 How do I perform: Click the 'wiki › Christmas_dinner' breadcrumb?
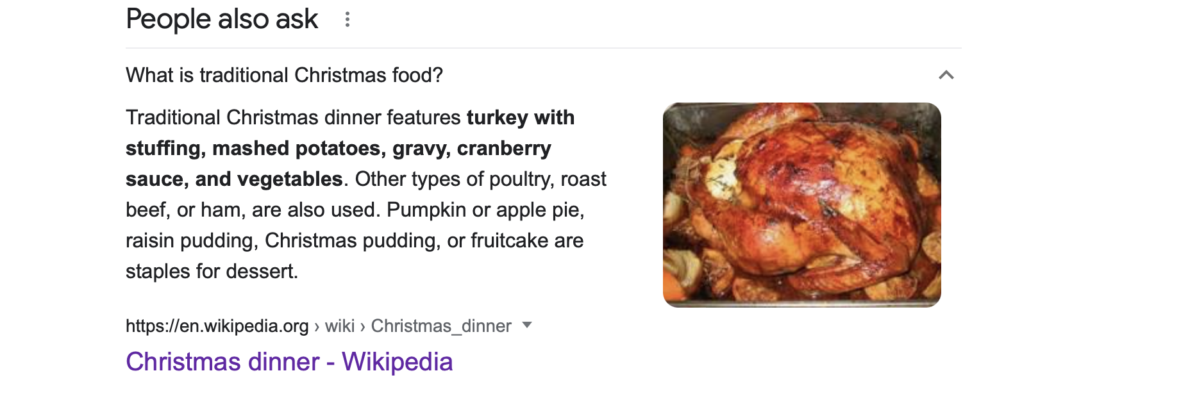click(418, 326)
